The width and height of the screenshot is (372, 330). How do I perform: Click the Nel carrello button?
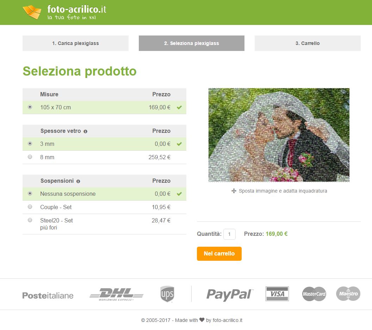tap(219, 254)
